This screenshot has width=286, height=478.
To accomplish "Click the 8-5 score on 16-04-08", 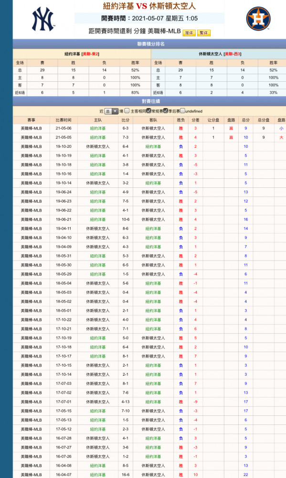I will [126, 466].
